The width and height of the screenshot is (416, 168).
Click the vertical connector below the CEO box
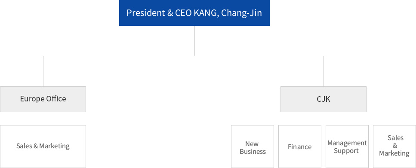194,41
